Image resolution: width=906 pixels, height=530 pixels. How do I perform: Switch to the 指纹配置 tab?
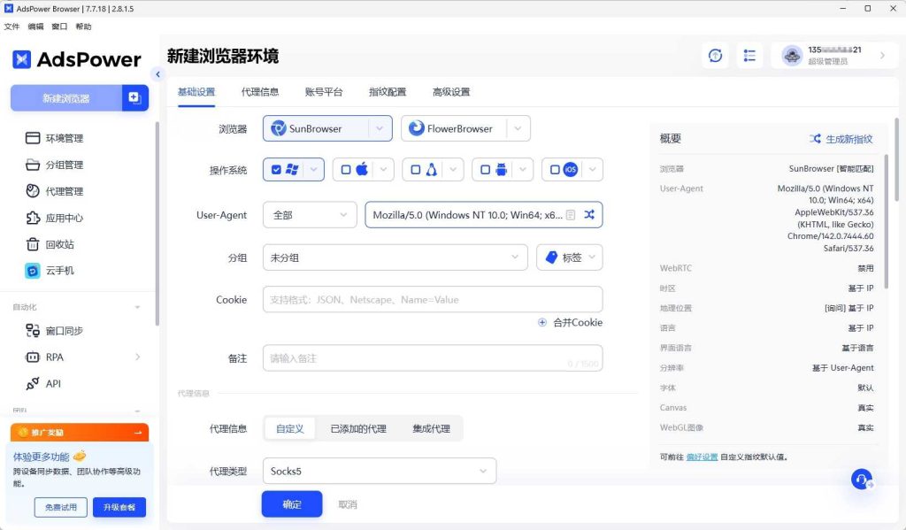[x=388, y=92]
